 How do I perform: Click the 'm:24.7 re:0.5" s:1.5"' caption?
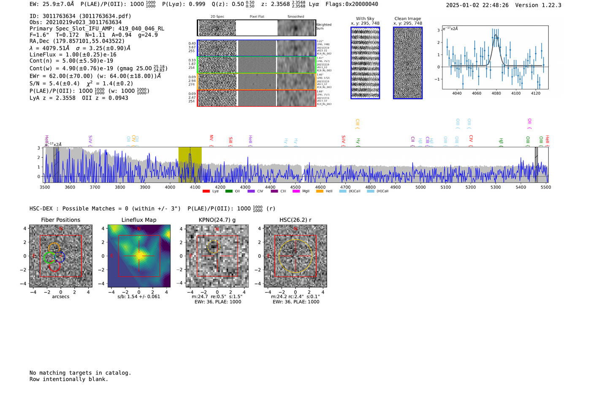click(217, 297)
